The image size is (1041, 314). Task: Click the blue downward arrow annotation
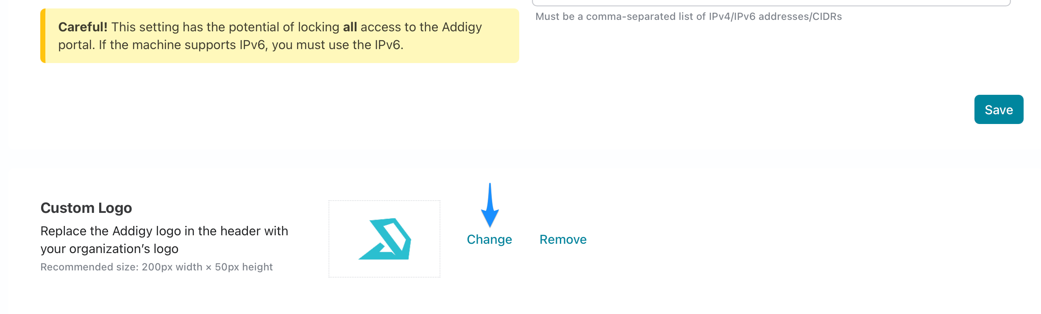point(490,205)
